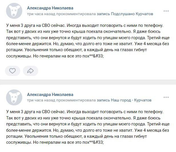Open the Подслушано Курчатов post link

tap(132, 14)
